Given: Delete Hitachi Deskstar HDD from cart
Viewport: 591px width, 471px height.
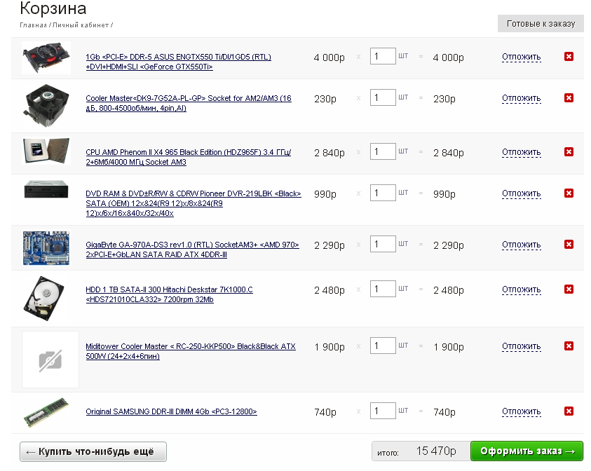Looking at the screenshot, I should [x=569, y=289].
